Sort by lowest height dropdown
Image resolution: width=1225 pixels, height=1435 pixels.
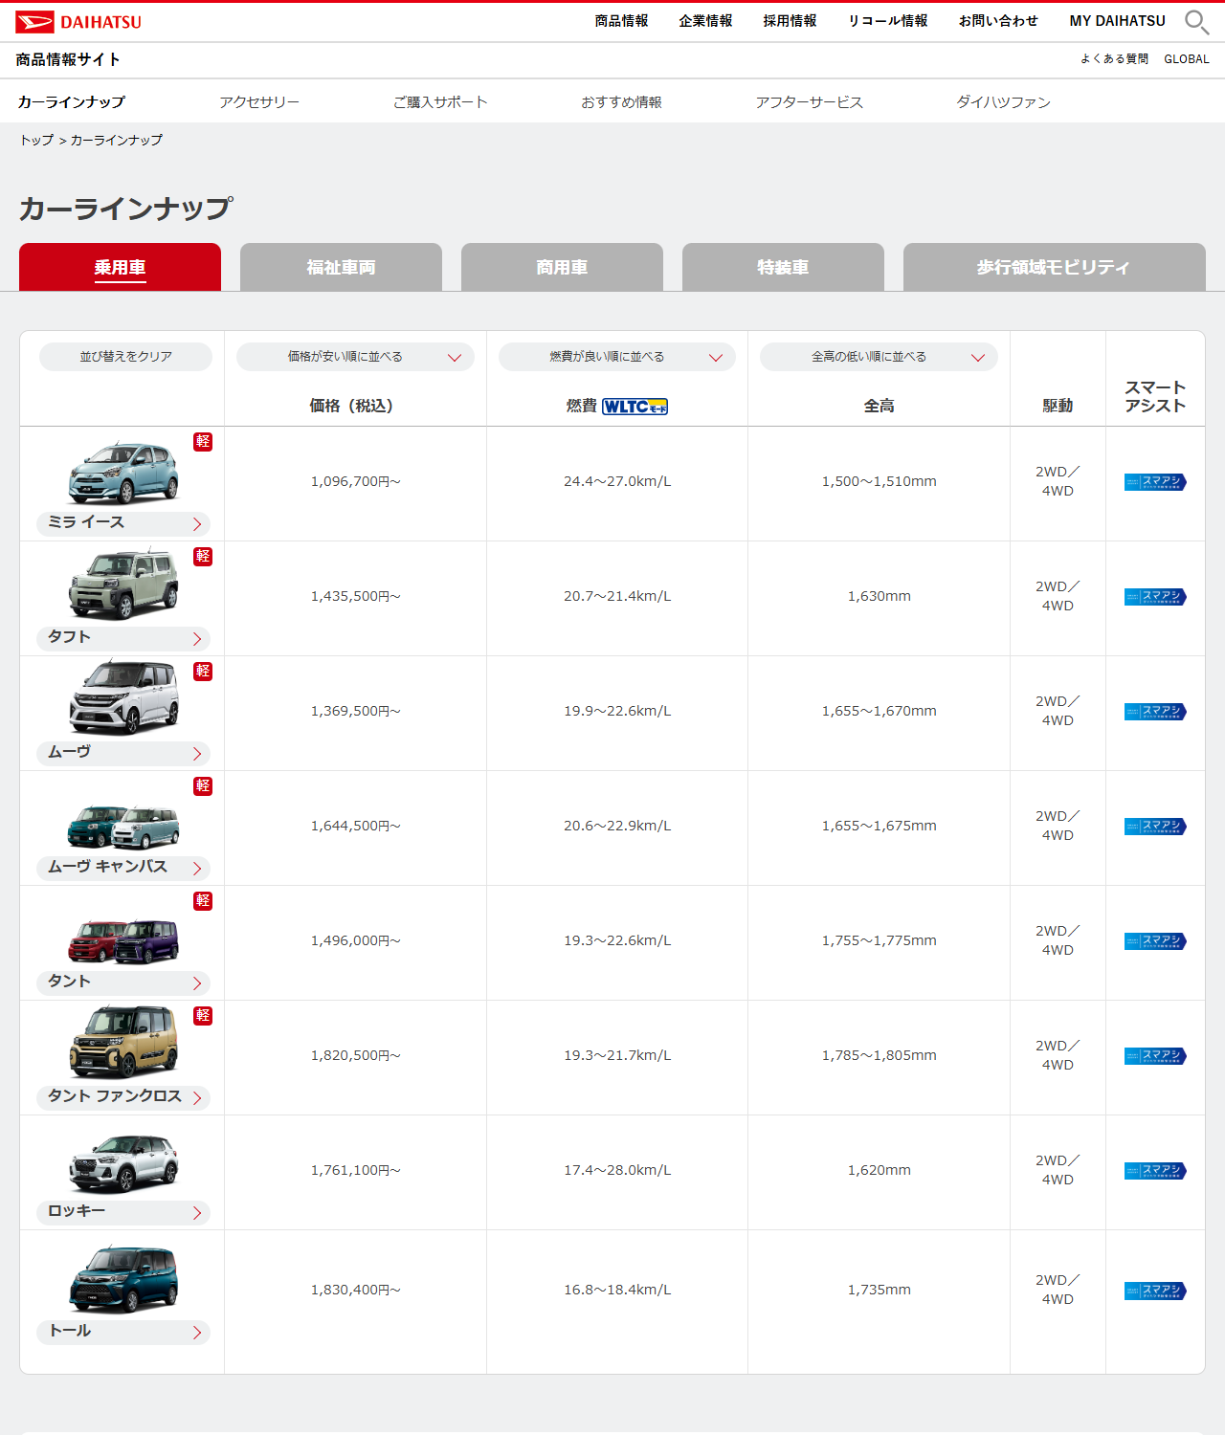pos(879,357)
